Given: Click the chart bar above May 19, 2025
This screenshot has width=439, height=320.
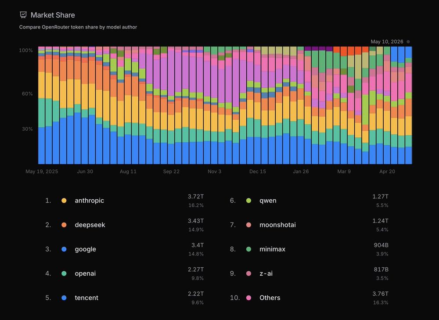Looking at the screenshot, I should pos(42,105).
